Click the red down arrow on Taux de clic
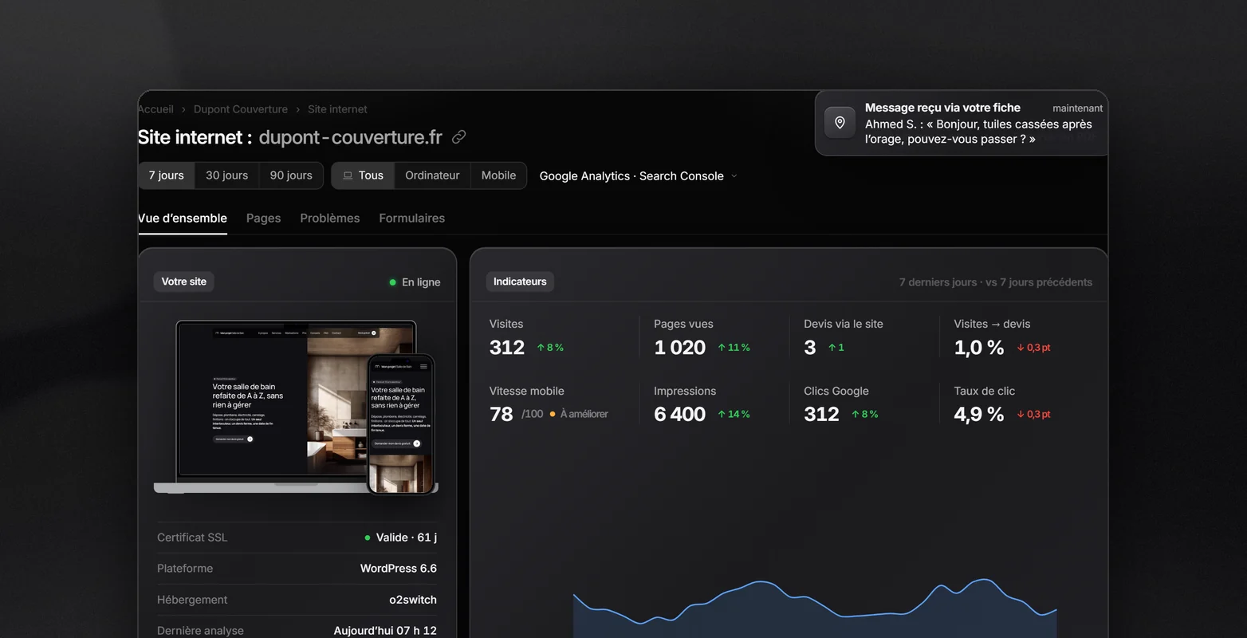The image size is (1247, 638). pyautogui.click(x=1021, y=415)
